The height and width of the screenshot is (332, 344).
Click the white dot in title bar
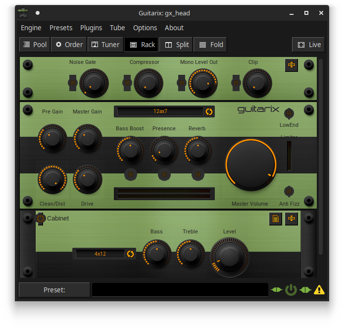click(38, 13)
